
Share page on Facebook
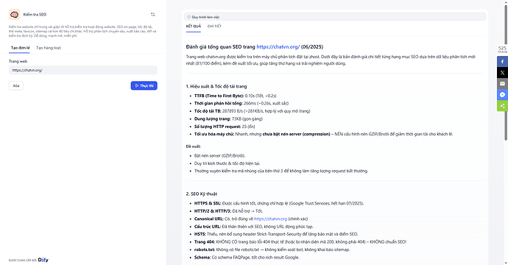coord(503,62)
